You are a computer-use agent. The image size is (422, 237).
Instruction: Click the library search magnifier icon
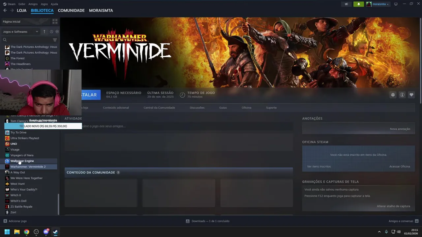point(5,40)
